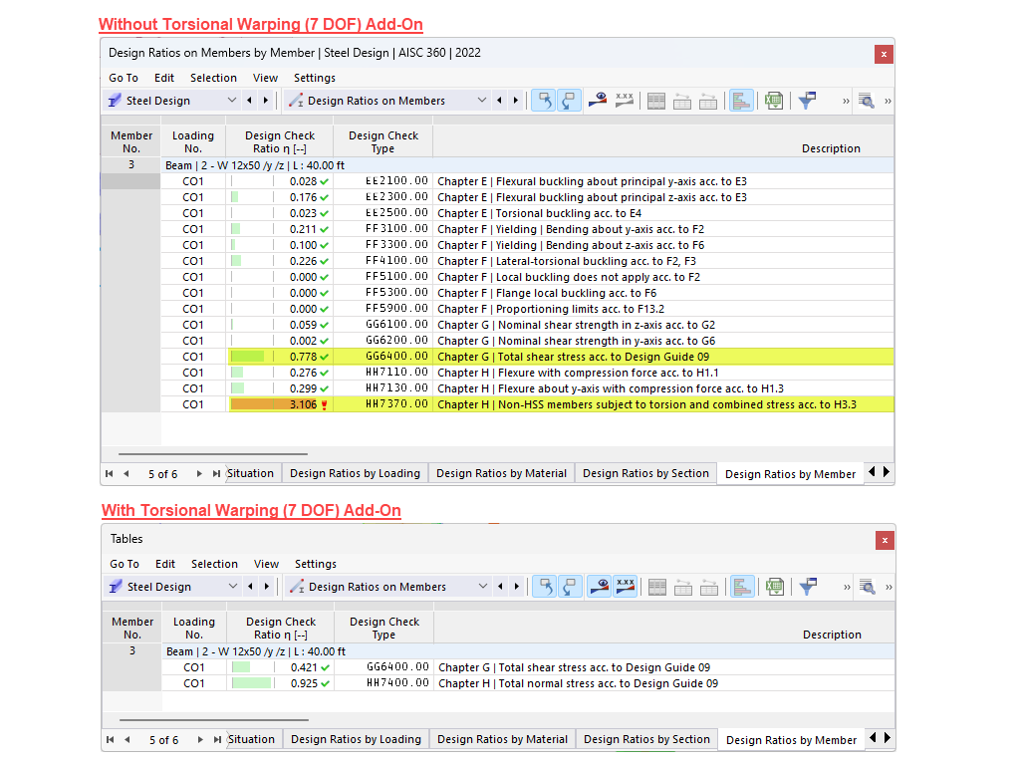This screenshot has height=765, width=1020.
Task: Click the green ratio bar for 0.778
Action: click(246, 357)
